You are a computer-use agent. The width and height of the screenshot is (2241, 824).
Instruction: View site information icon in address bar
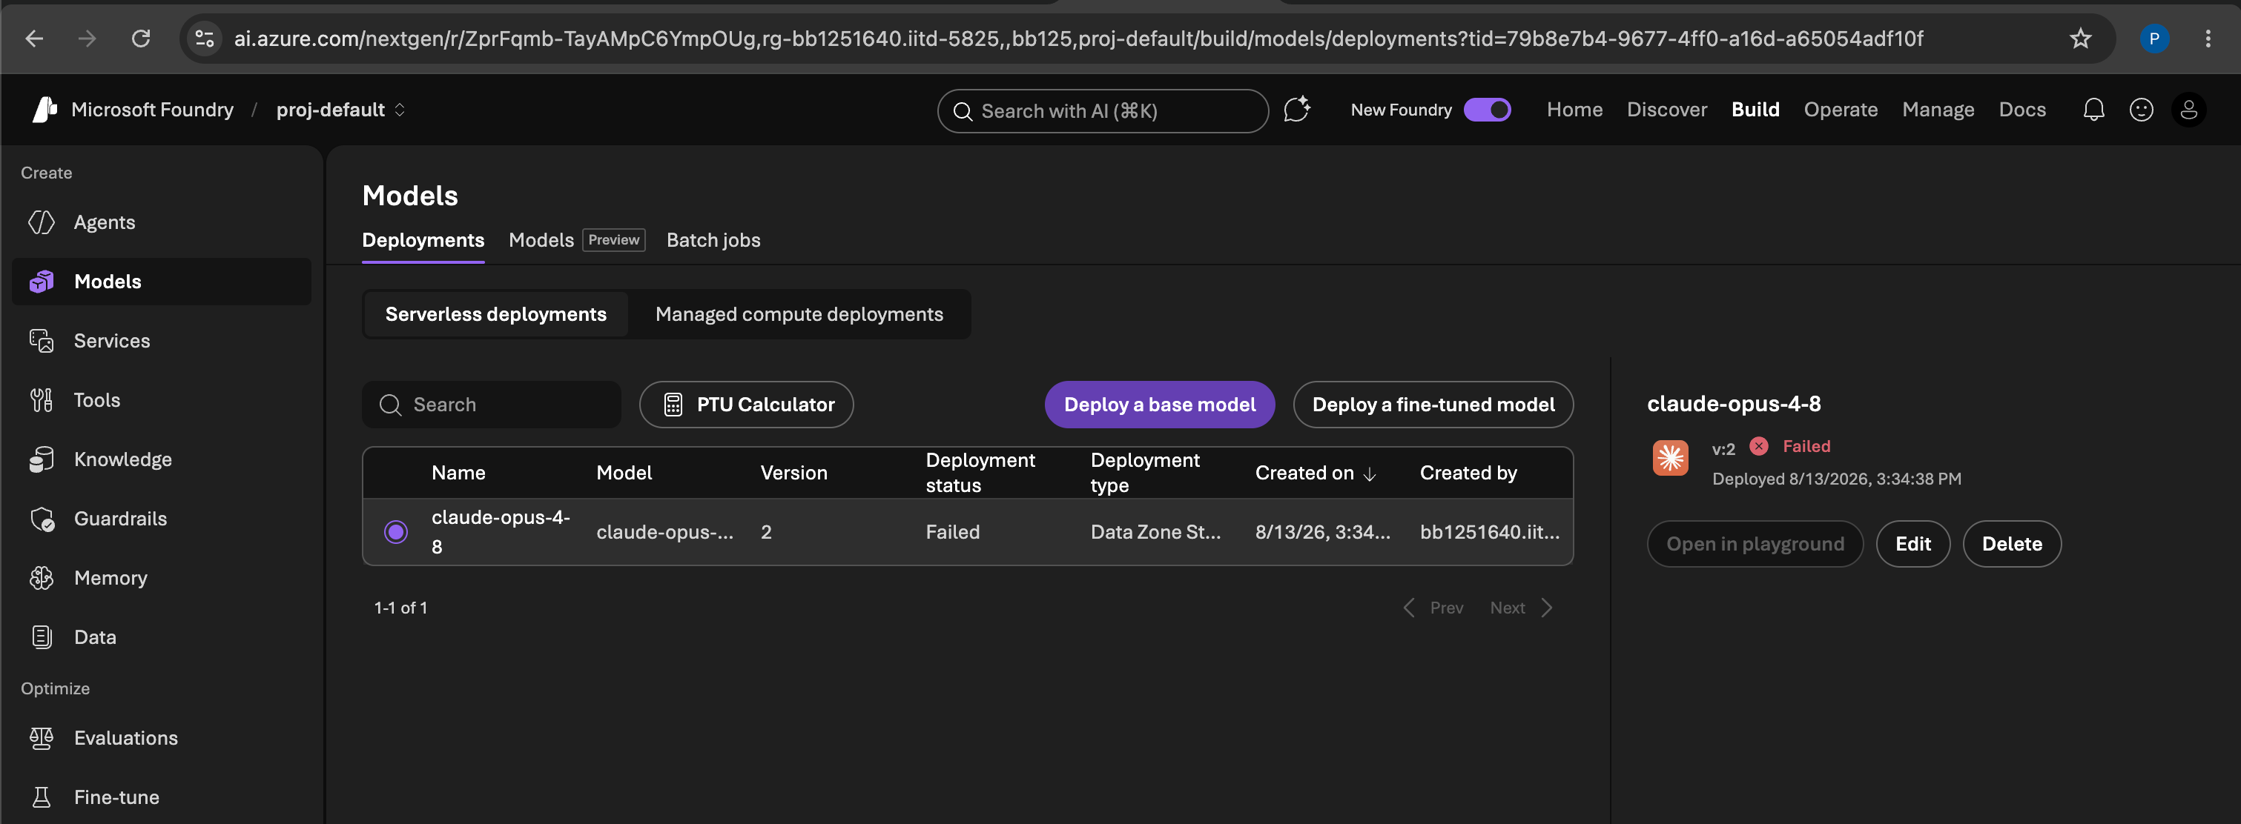(x=205, y=39)
